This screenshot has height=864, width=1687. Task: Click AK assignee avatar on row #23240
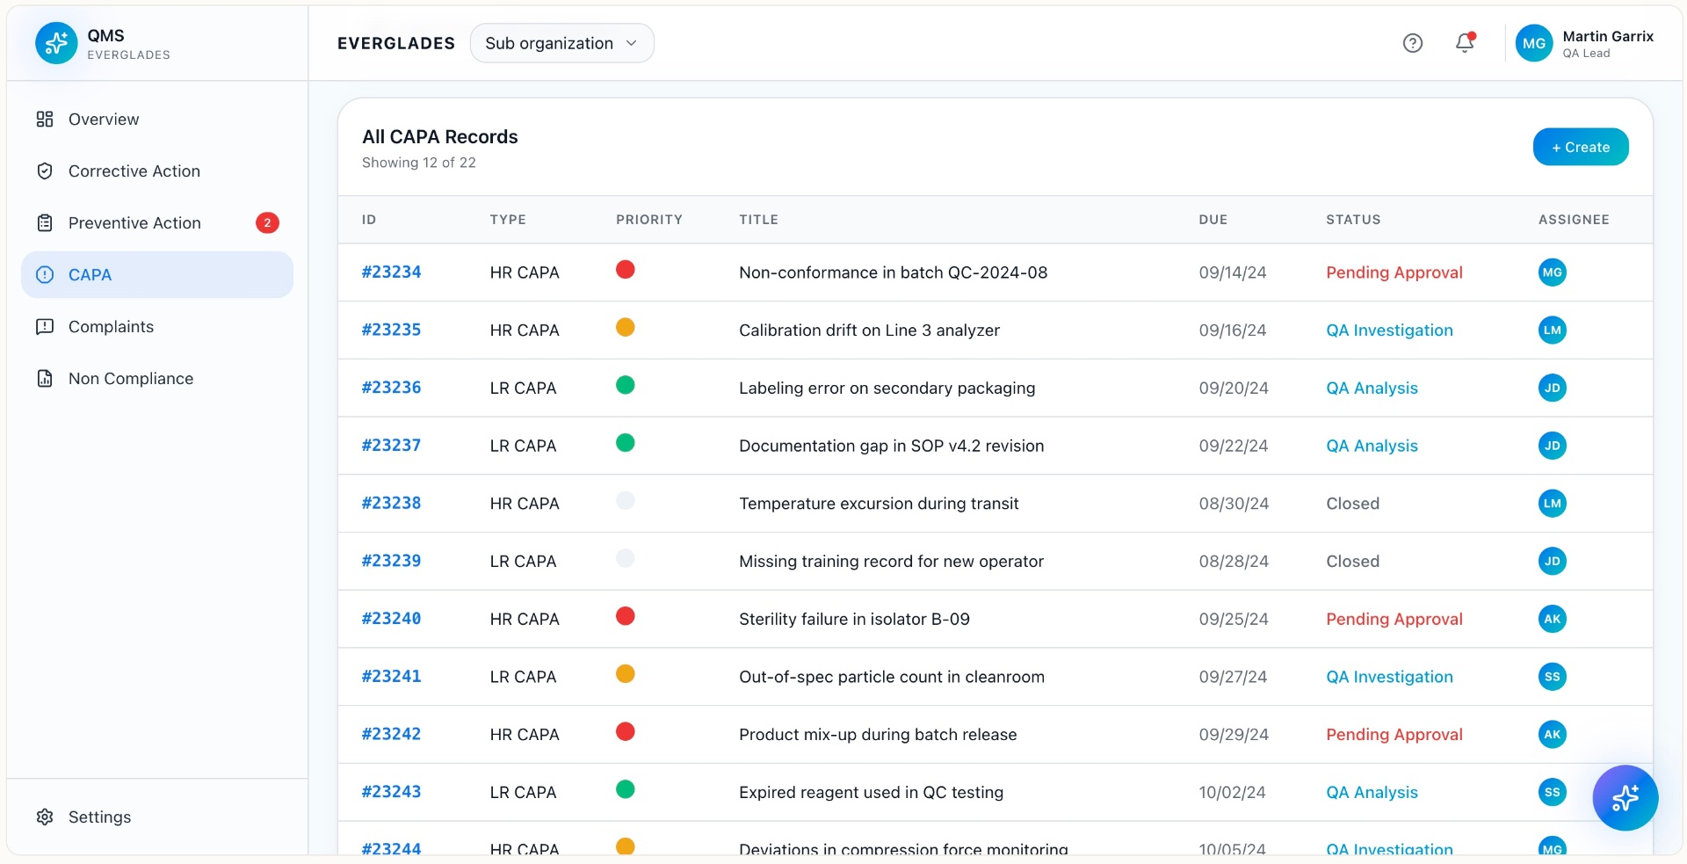click(x=1552, y=619)
